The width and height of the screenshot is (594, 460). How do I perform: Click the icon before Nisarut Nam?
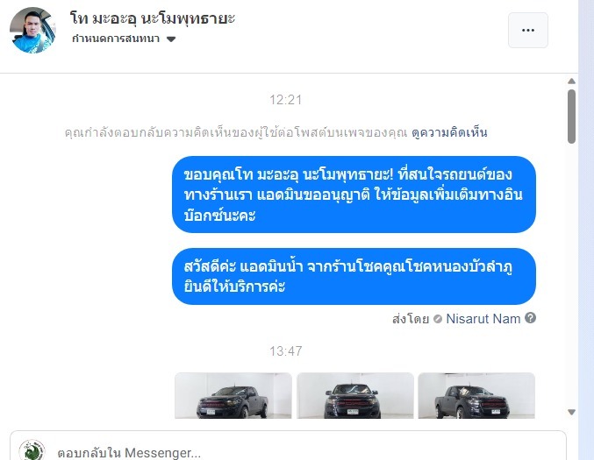click(438, 319)
